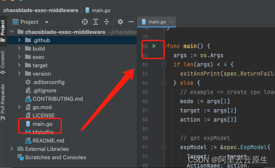Fold the func main block at line 80
The image size is (275, 168).
coord(164,46)
